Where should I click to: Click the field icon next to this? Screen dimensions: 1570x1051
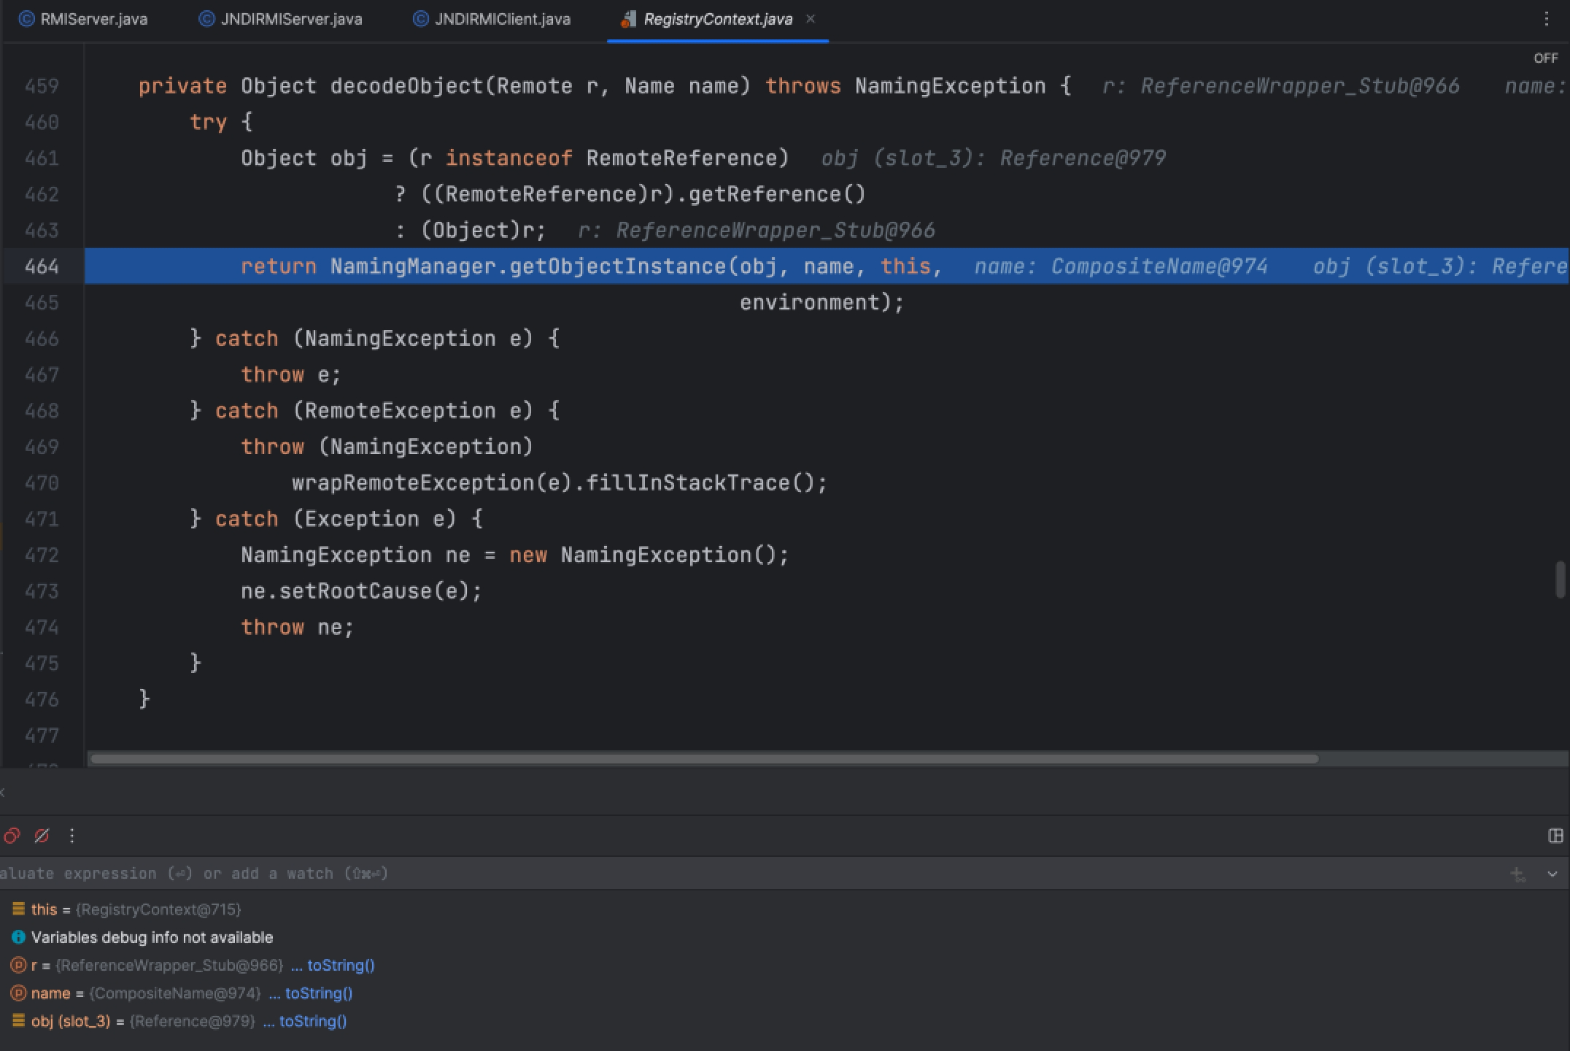18,909
